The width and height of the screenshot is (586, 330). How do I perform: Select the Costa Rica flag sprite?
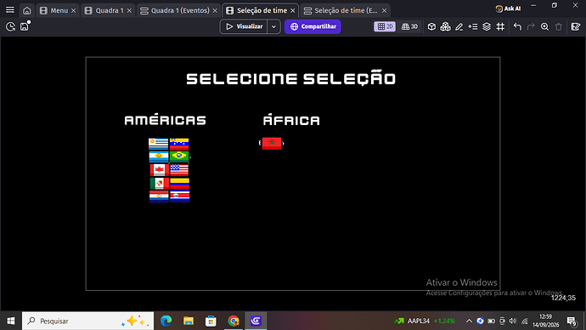[180, 196]
